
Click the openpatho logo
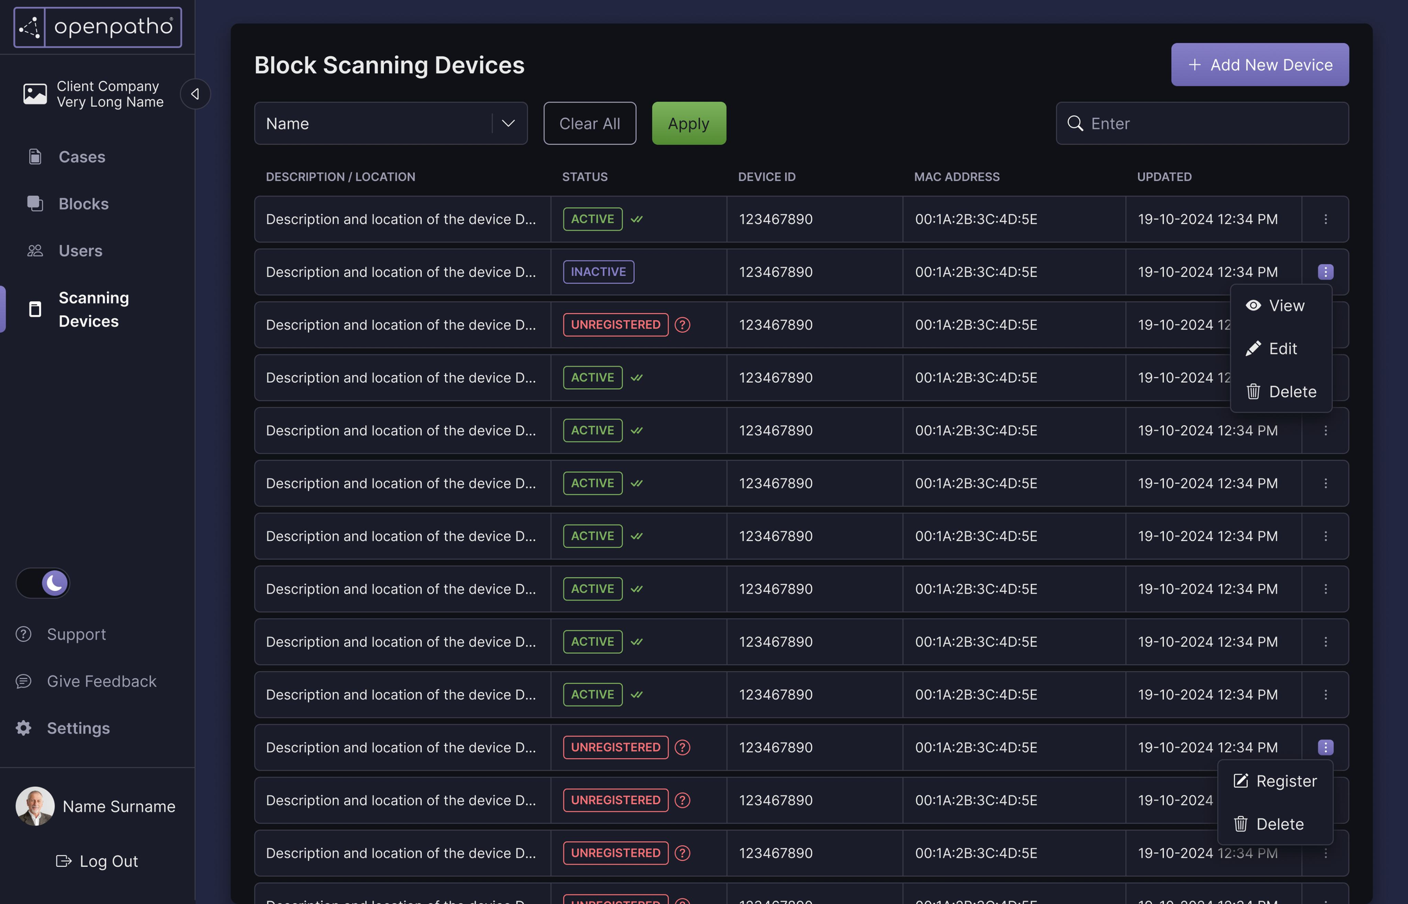click(97, 27)
